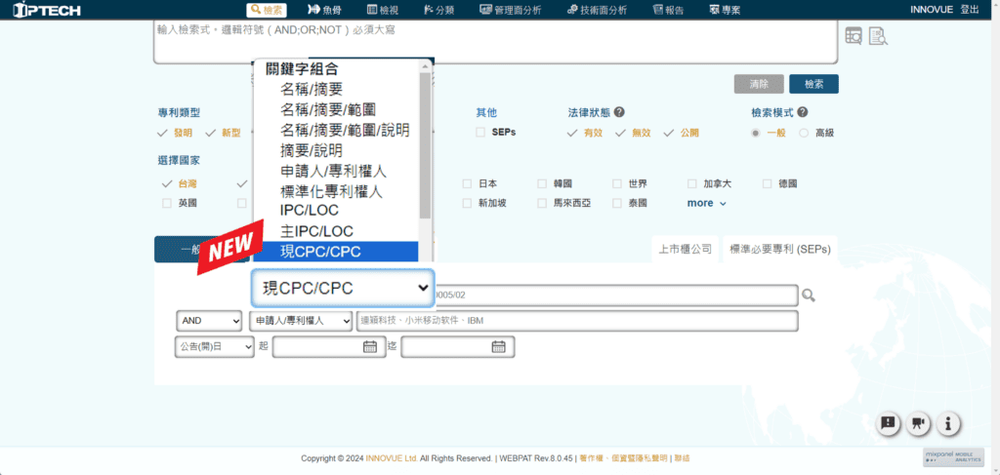Switch to 標準必要專利 (SEPs) tab

tap(779, 250)
